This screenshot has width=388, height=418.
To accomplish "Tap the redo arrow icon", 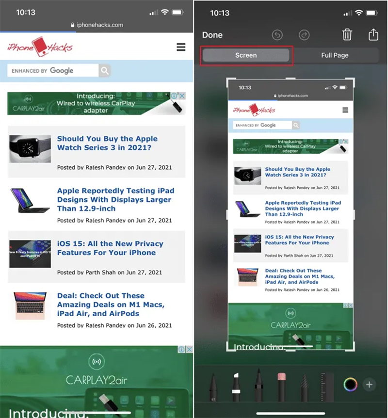I will (x=304, y=35).
